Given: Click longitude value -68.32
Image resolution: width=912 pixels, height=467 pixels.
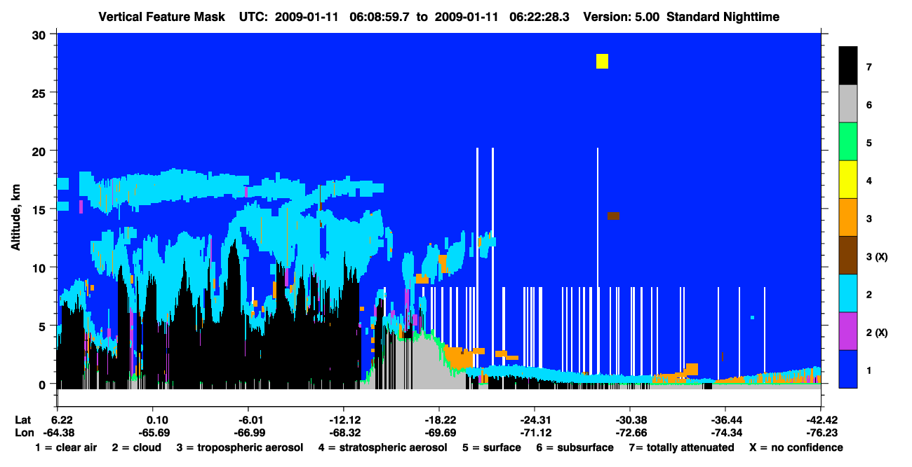Looking at the screenshot, I should point(344,433).
